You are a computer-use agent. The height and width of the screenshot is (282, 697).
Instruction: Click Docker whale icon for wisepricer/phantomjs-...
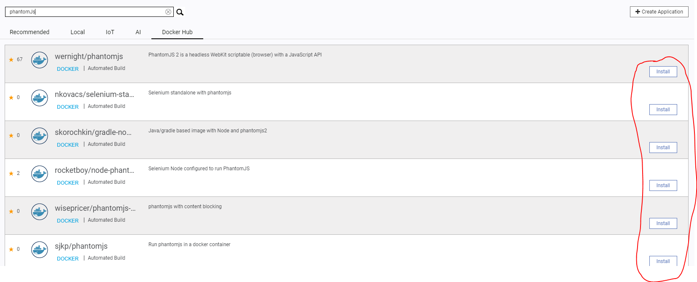[x=40, y=212]
